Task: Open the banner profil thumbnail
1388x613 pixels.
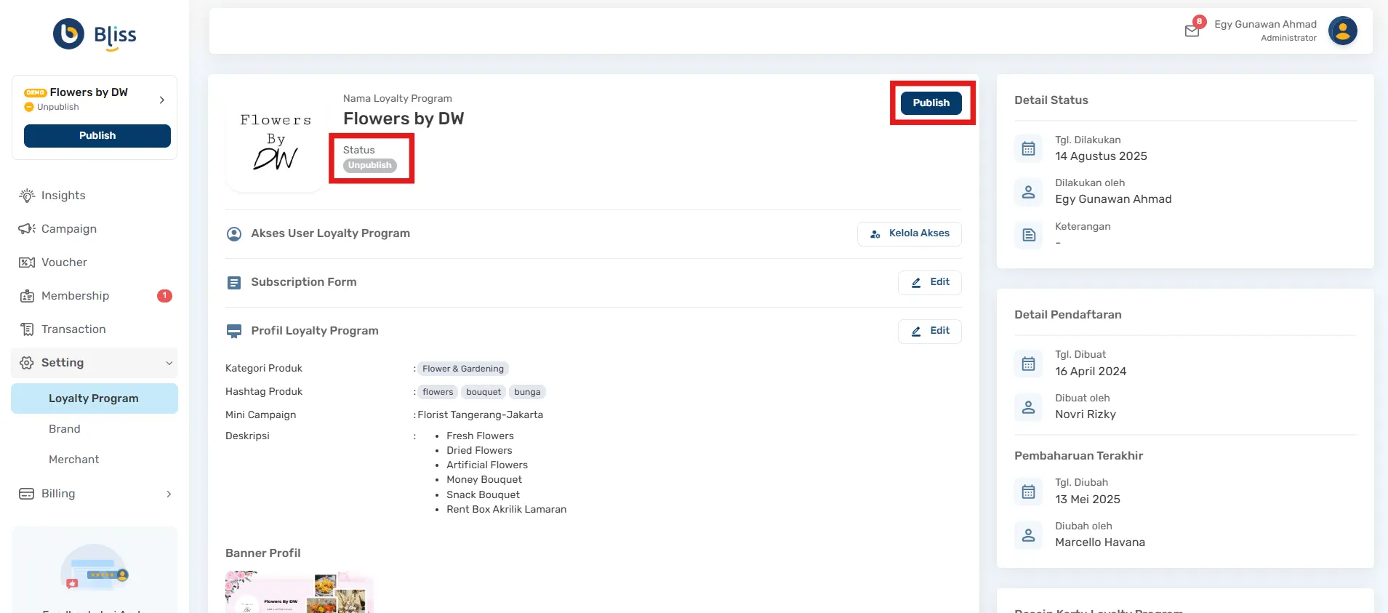Action: pos(300,593)
